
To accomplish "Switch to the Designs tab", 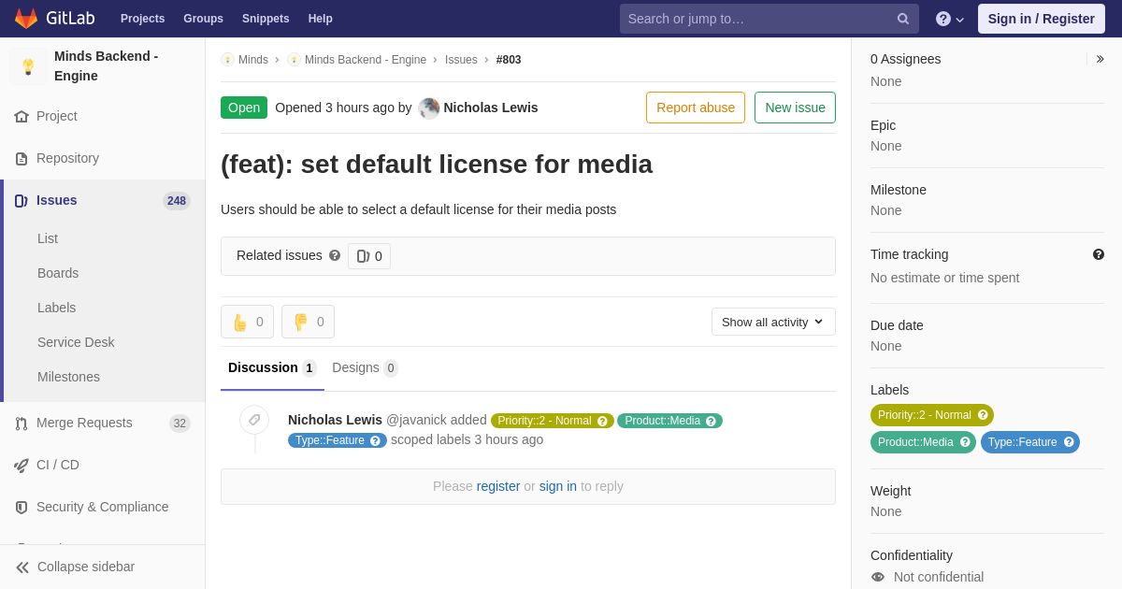I will point(365,367).
